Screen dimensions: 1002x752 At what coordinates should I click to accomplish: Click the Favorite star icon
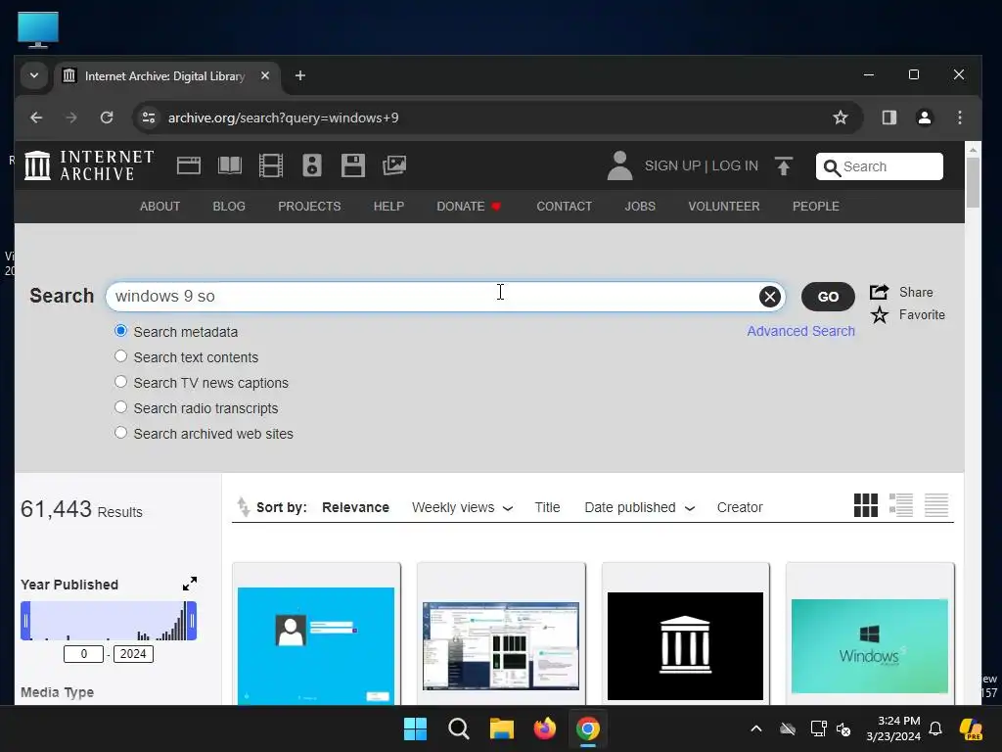coord(880,314)
